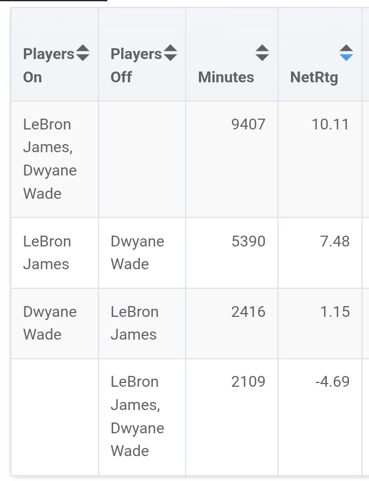
Task: Select the 10.11 NetRtg cell
Action: point(331,125)
